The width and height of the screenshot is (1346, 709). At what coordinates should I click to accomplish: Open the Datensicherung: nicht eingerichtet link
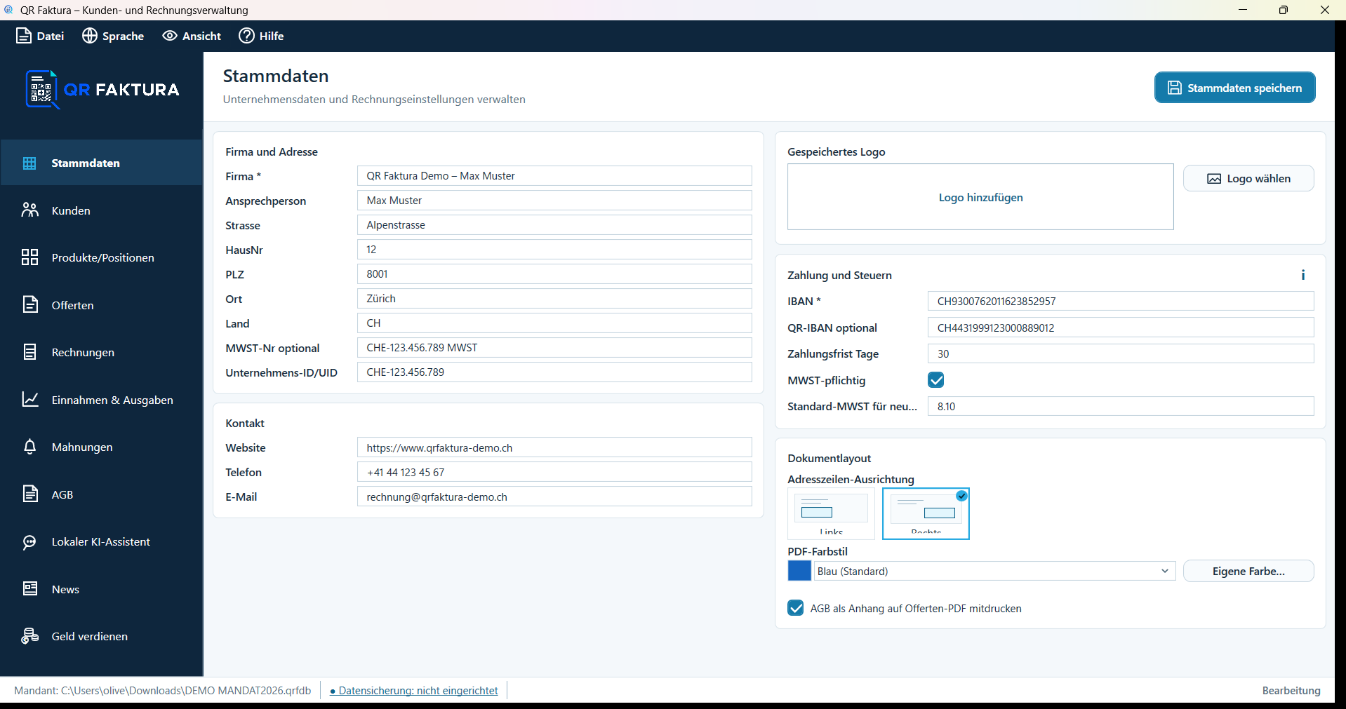point(414,691)
